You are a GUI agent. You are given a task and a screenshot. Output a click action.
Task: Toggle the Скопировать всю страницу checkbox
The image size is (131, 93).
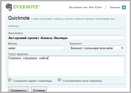pyautogui.click(x=59, y=80)
